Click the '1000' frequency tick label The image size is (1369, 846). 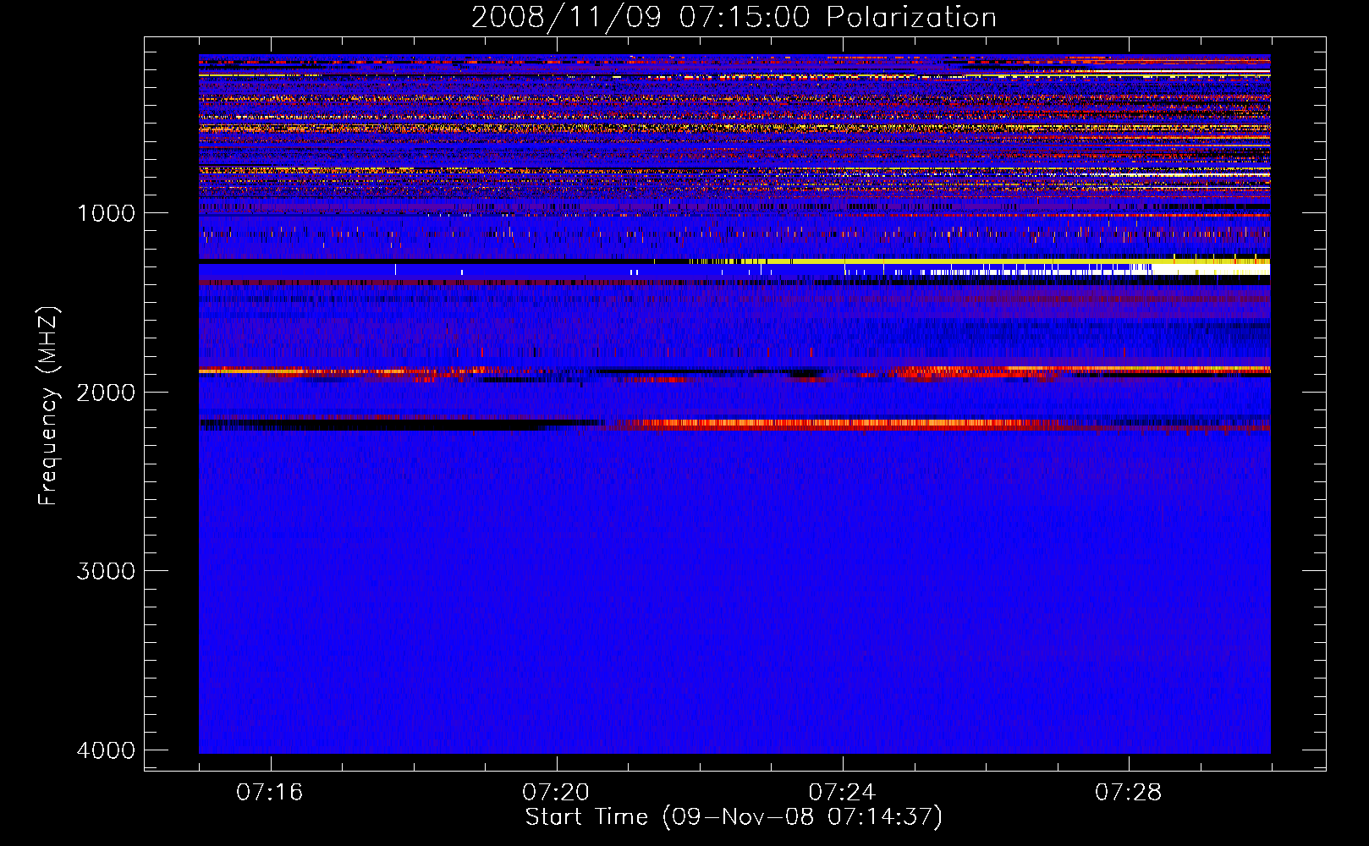pos(107,213)
